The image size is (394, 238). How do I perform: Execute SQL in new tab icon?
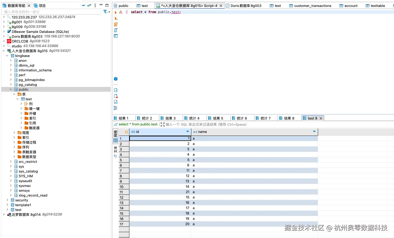click(x=116, y=18)
